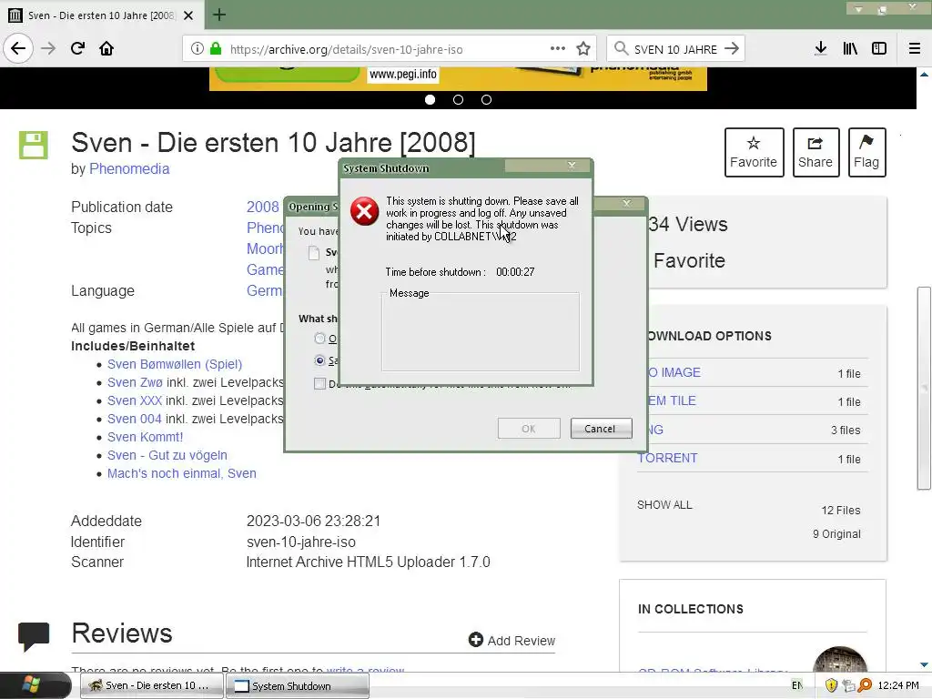The image size is (932, 699).
Task: Toggle the sidebar icon in browser toolbar
Action: pyautogui.click(x=879, y=48)
